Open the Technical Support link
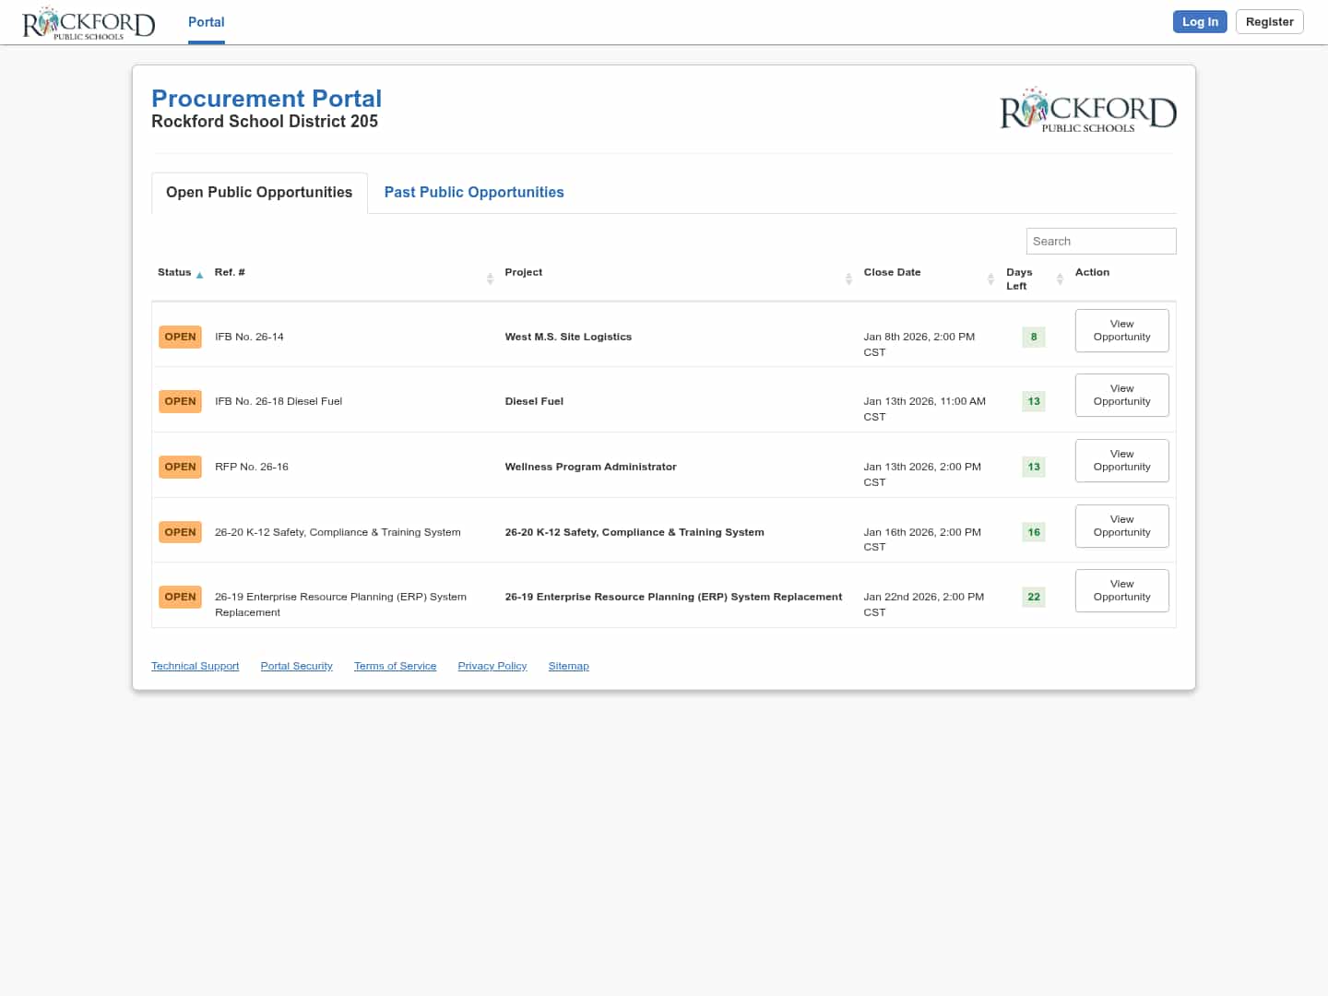 pyautogui.click(x=195, y=666)
